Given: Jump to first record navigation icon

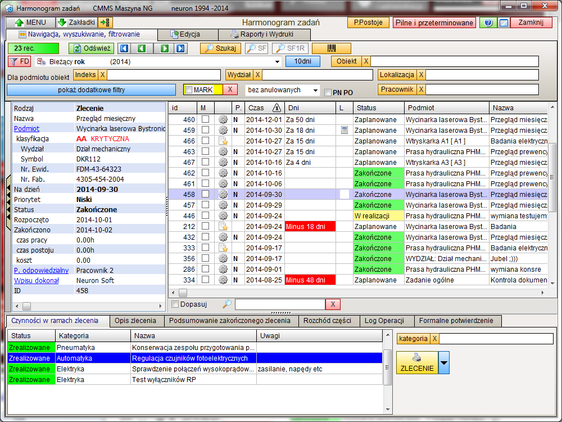Looking at the screenshot, I should [124, 48].
